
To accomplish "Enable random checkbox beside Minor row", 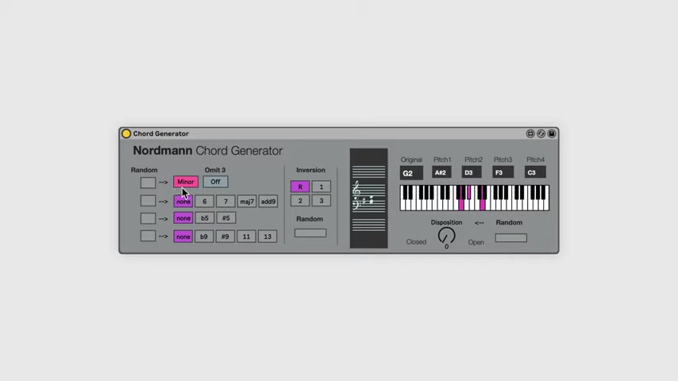I will coord(148,183).
